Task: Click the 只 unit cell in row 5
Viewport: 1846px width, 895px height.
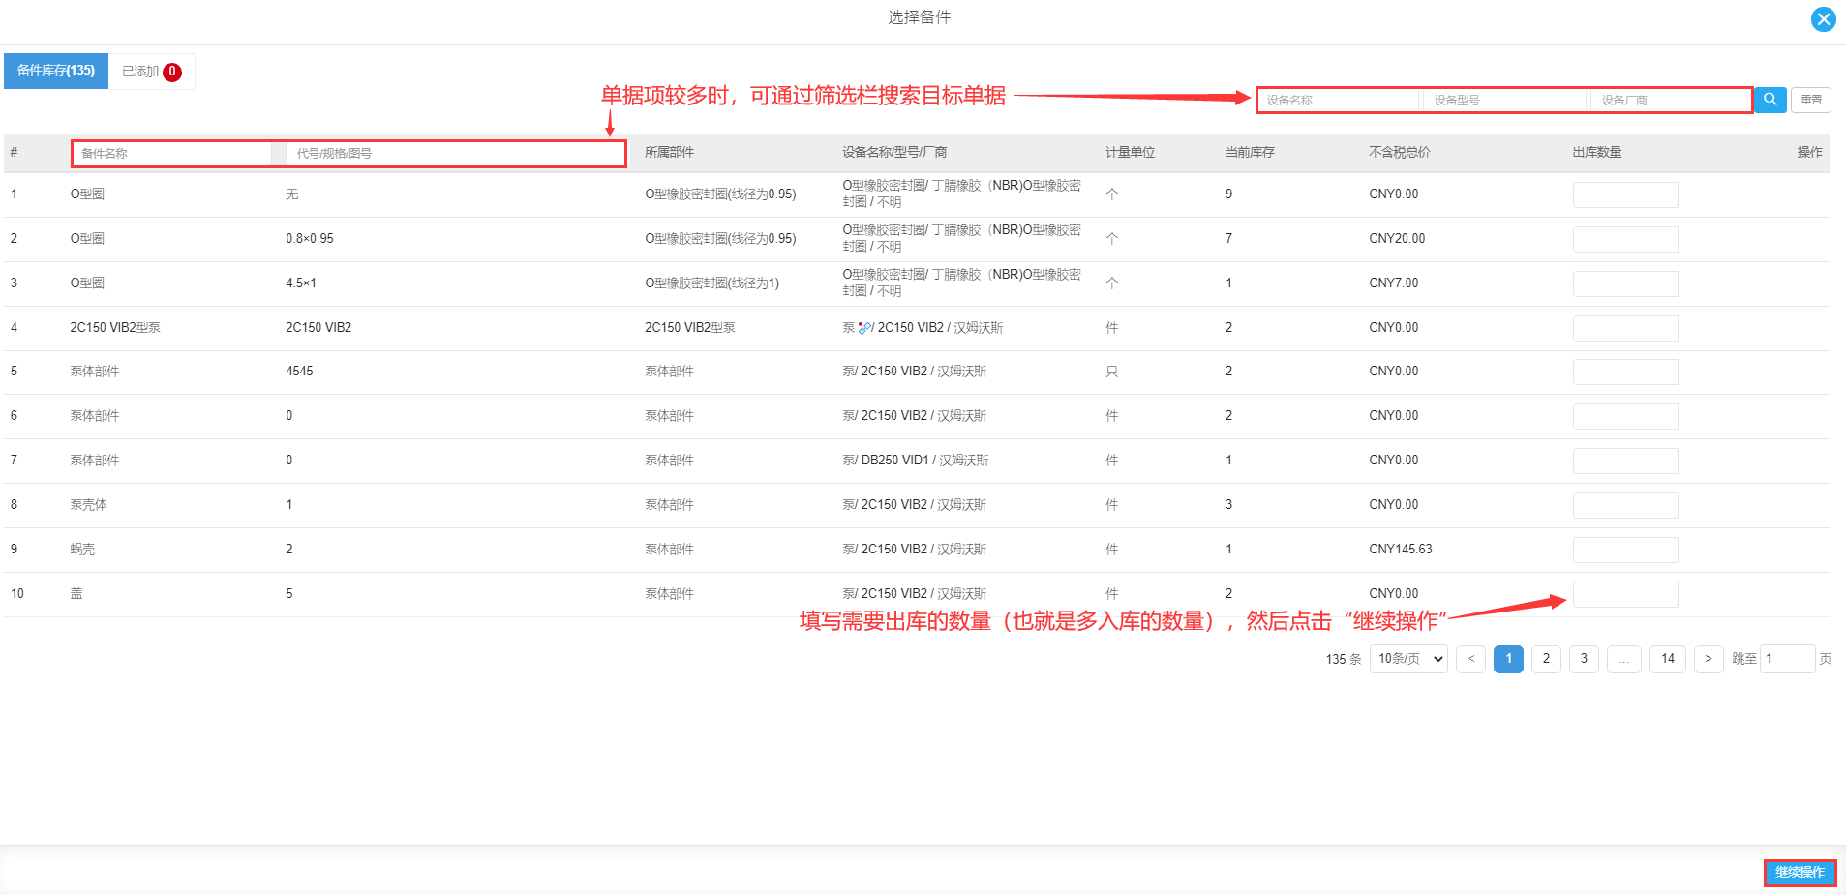Action: coord(1111,372)
